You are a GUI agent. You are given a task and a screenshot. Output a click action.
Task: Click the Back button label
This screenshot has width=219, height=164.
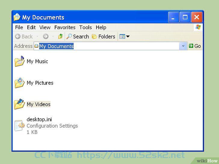pos(27,37)
